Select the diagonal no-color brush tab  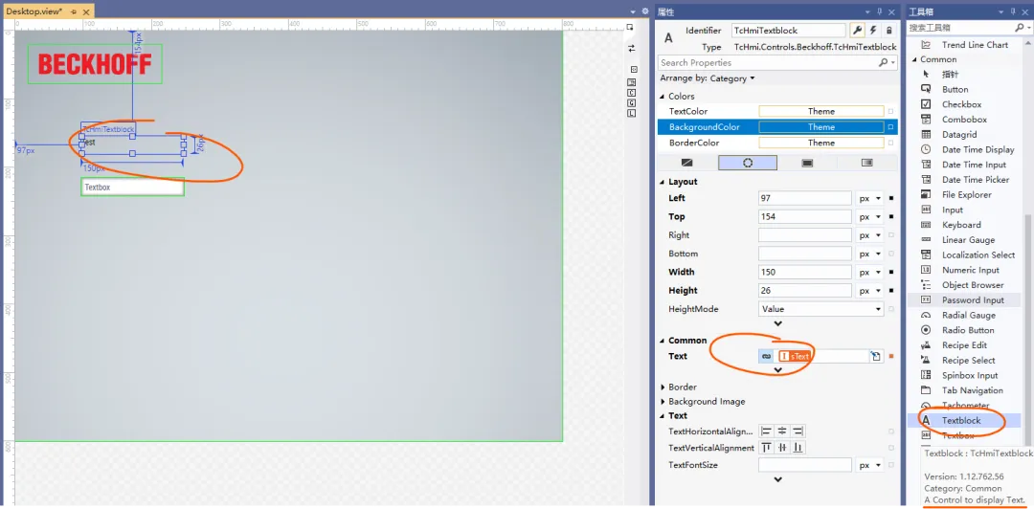(687, 163)
